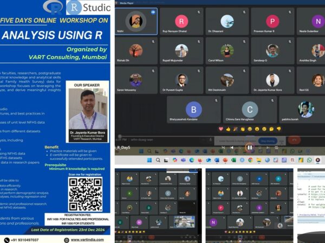Select Dr. Jayanta Kumar Bora's meeting tile

(272, 80)
